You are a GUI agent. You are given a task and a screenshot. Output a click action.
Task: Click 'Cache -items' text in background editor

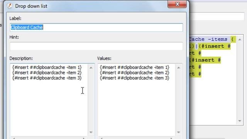click(208, 39)
